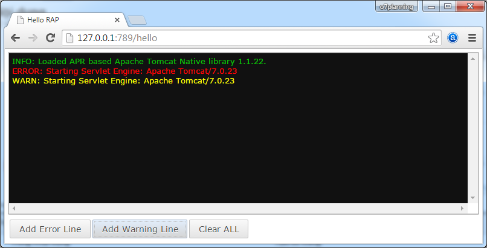Click the Add Error Line button
The width and height of the screenshot is (487, 248).
click(x=50, y=229)
